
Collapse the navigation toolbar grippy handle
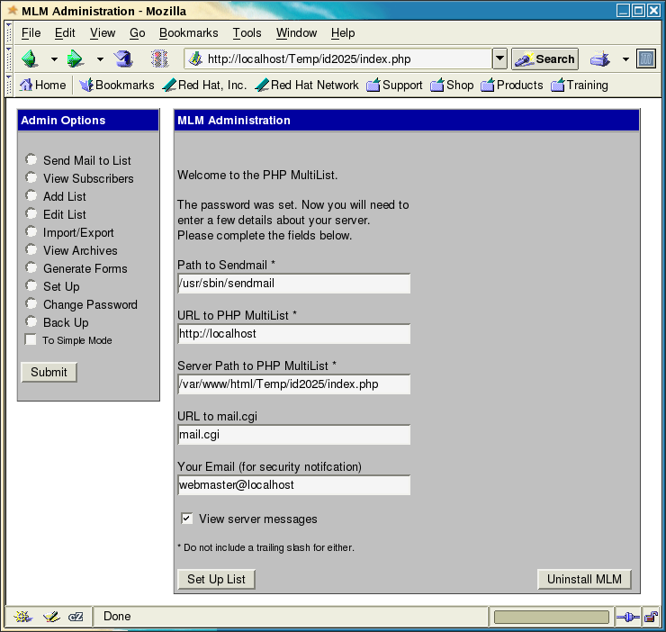[x=9, y=59]
